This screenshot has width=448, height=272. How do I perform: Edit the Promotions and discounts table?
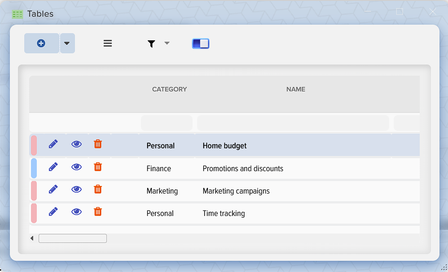coord(53,167)
